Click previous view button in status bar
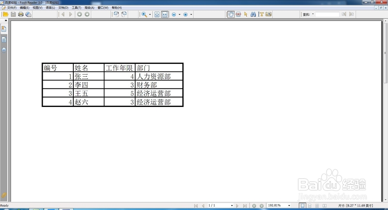This screenshot has width=388, height=210. point(254,206)
